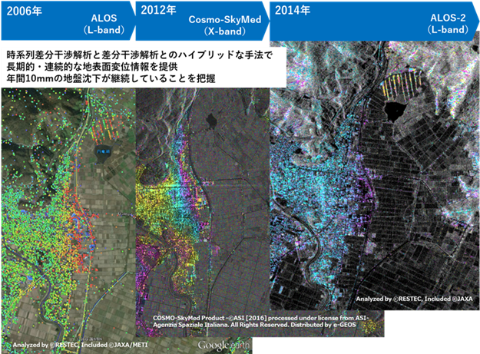Image resolution: width=480 pixels, height=354 pixels.
Task: Click the COSMO-SkyMed Product ASI copyright caption
Action: pos(260,321)
